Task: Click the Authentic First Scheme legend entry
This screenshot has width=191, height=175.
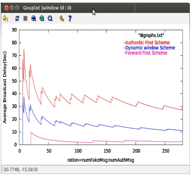Action: [147, 42]
